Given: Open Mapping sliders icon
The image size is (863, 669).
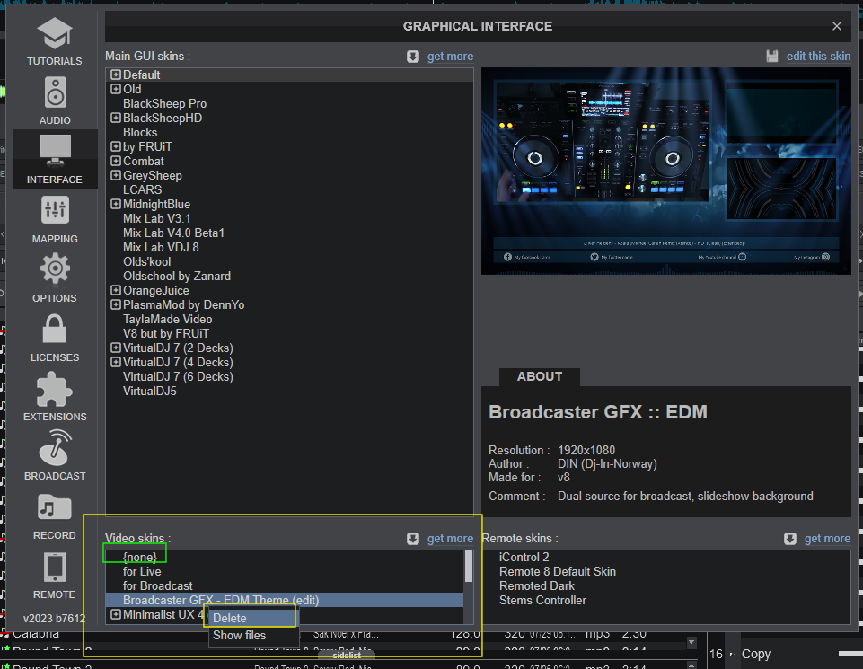Looking at the screenshot, I should [55, 210].
